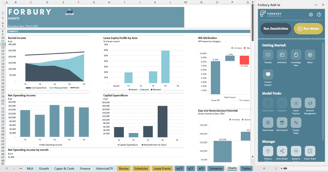Click the Share Model icon
This screenshot has height=172, width=328.
[282, 151]
